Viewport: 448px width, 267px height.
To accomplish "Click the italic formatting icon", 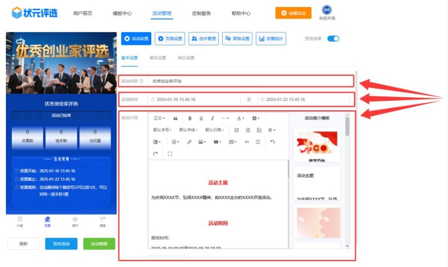I will [x=212, y=118].
